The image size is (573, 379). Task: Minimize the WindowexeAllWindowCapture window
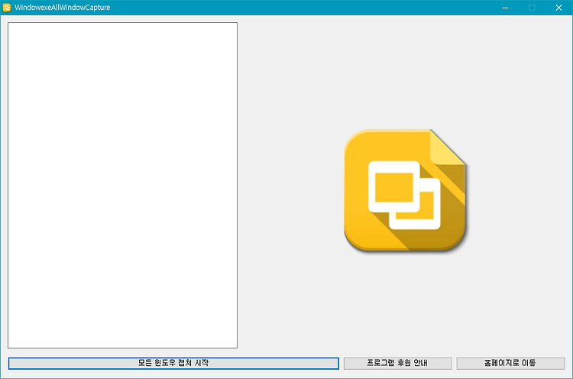coord(506,8)
